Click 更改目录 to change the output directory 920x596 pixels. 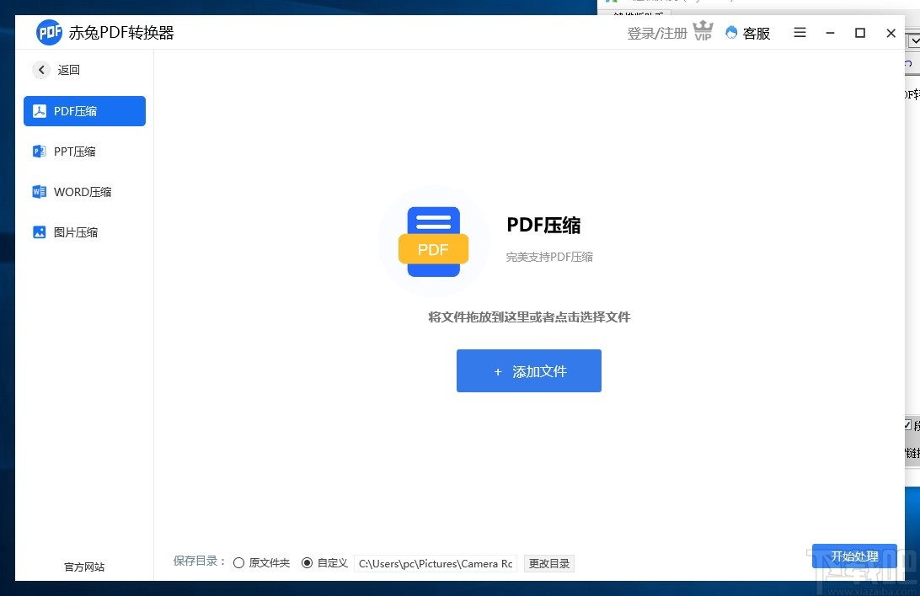548,563
